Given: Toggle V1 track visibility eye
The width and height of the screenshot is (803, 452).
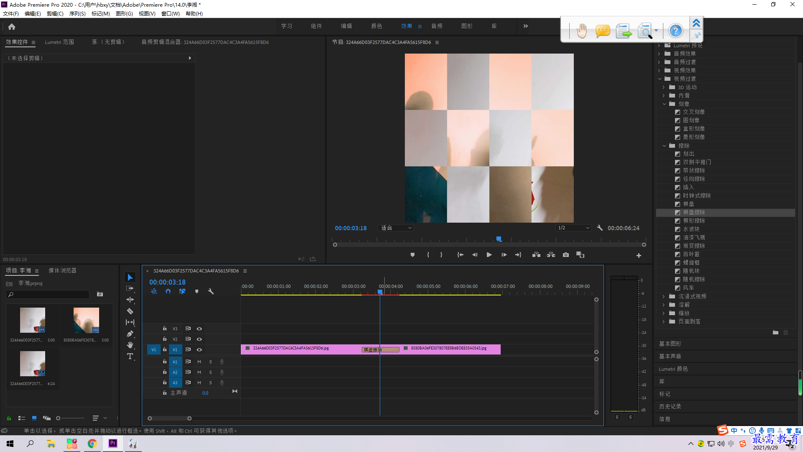Looking at the screenshot, I should click(x=199, y=350).
